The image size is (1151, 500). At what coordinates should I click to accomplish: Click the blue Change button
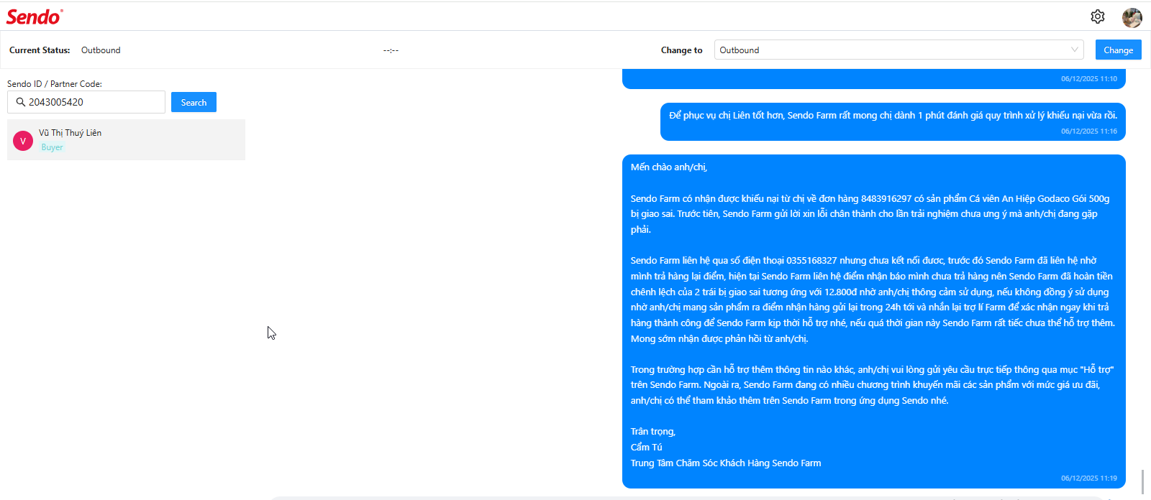coord(1119,50)
